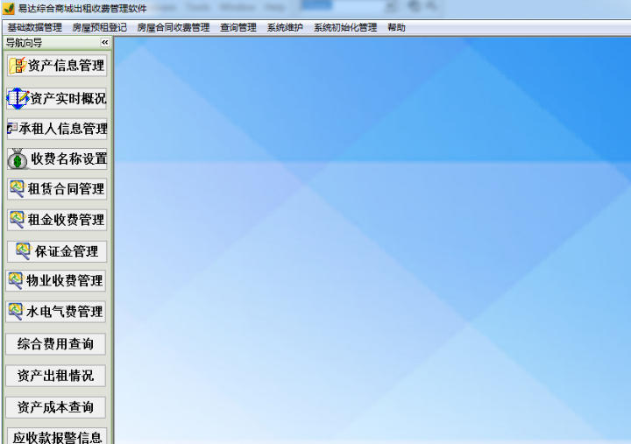
Task: Open 综合费用查询 from the navigation
Action: (x=55, y=344)
